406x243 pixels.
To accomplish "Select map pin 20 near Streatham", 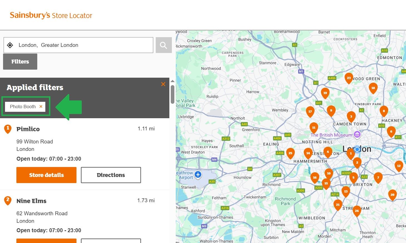I will (392, 195).
